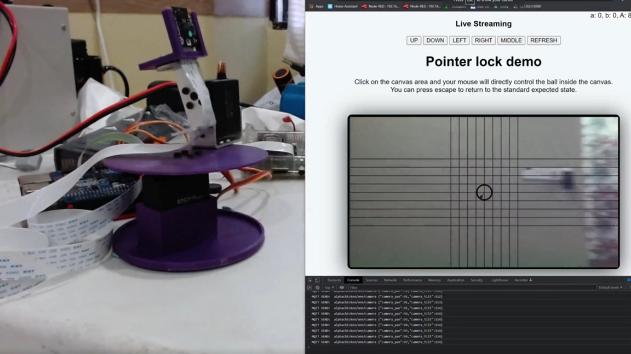Click the live expression eye icon
This screenshot has width=631, height=354.
342,287
